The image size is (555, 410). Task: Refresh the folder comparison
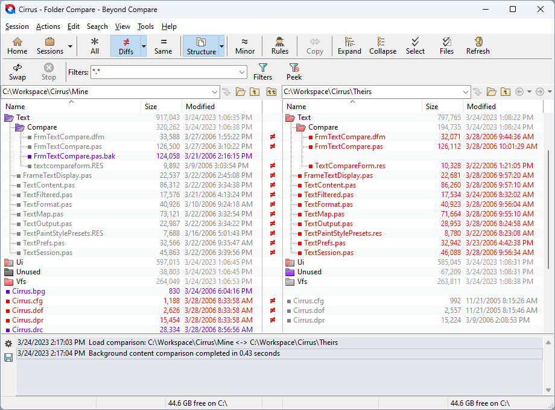coord(477,45)
